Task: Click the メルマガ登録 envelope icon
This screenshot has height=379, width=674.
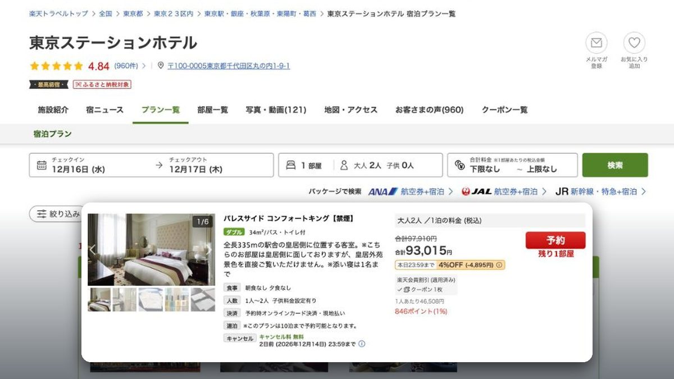Action: tap(596, 43)
